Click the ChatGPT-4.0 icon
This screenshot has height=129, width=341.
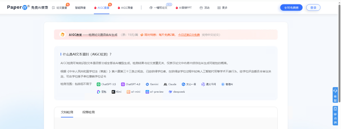[123, 84]
